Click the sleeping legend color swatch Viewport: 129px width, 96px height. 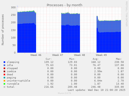pyautogui.click(x=4, y=62)
